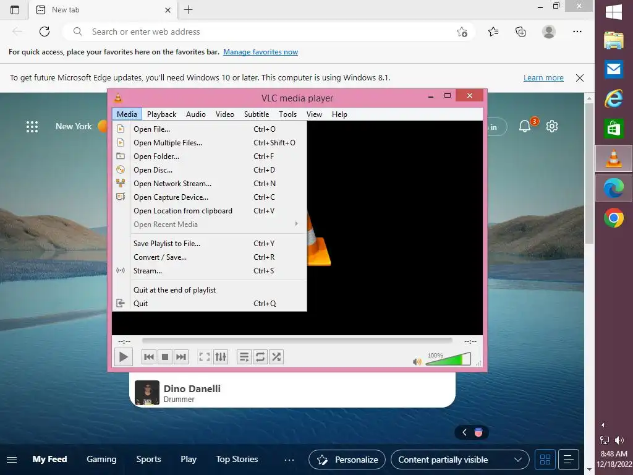The image size is (633, 475).
Task: Select Save Playlist to File…
Action: [210, 244]
